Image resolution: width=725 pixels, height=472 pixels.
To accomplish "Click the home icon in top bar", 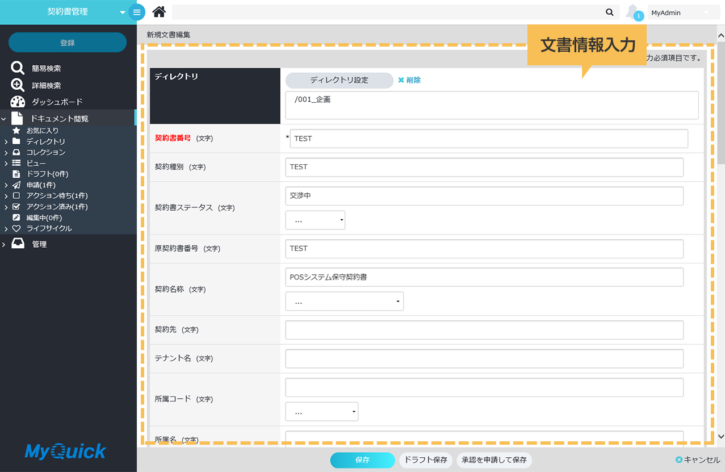I will click(159, 12).
